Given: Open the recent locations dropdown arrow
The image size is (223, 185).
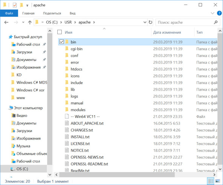Looking at the screenshot, I should (x=23, y=22).
